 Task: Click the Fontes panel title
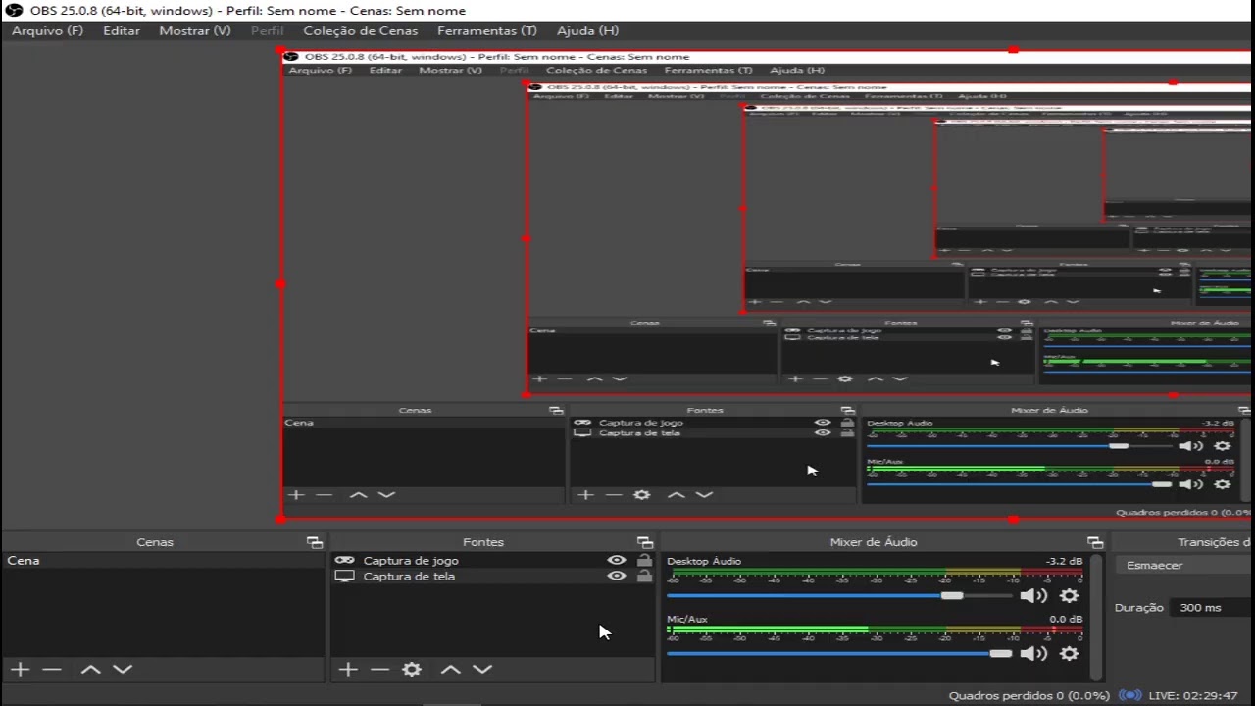coord(483,542)
